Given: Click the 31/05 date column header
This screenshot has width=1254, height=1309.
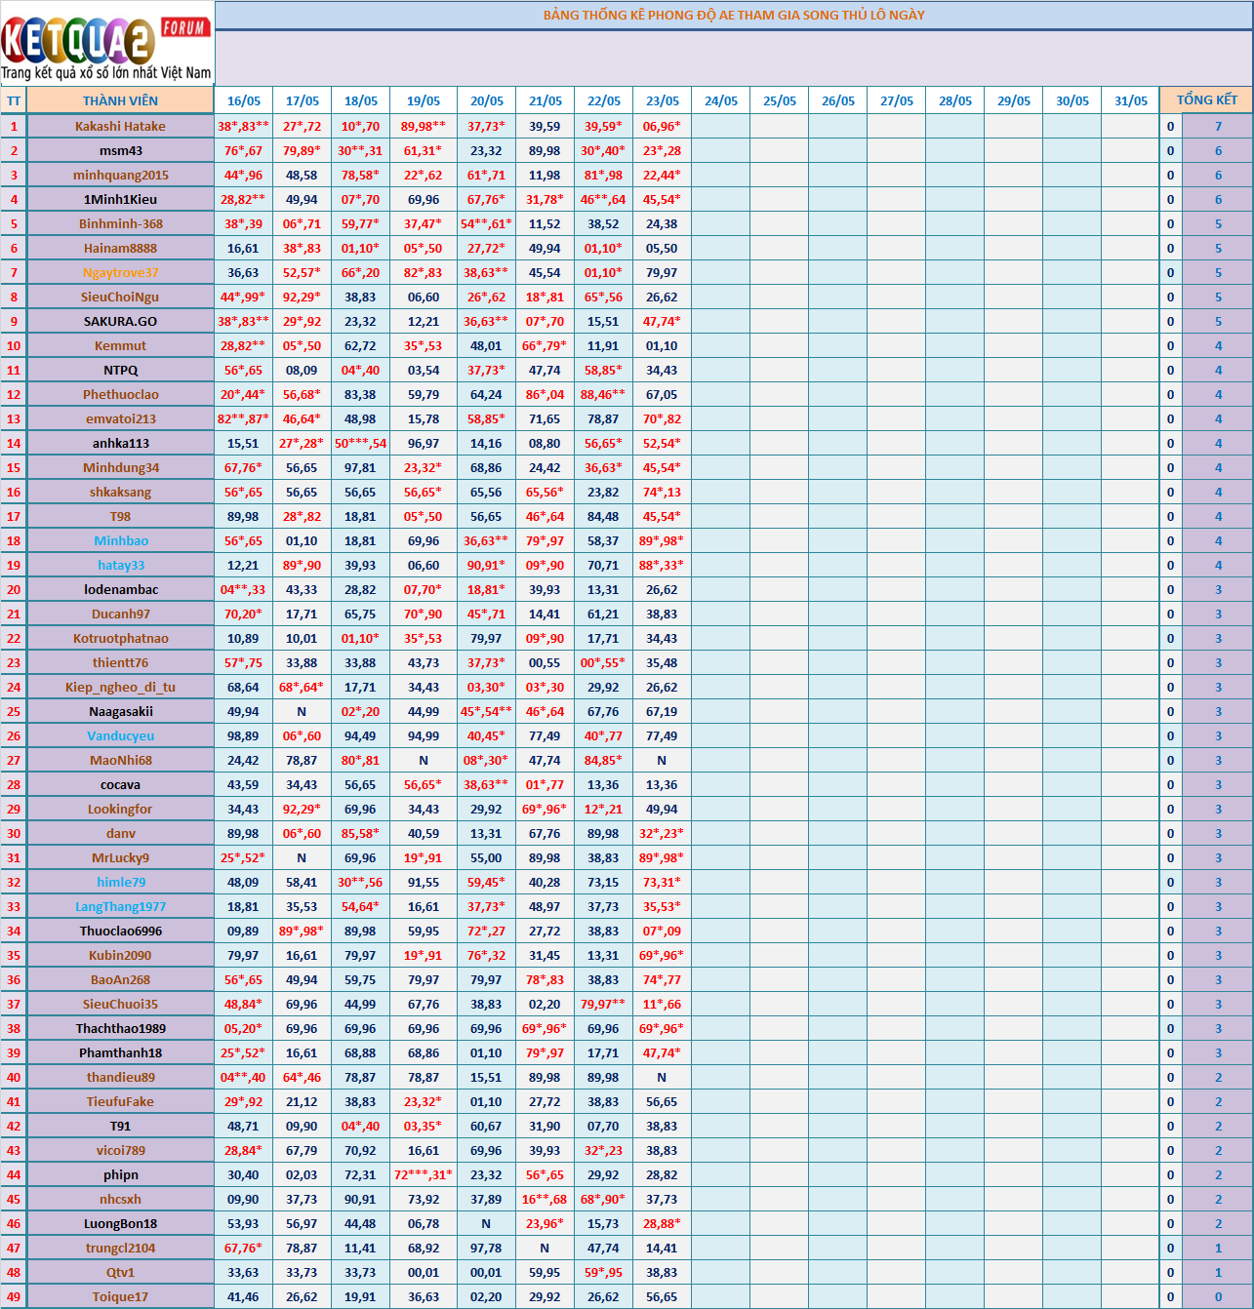Looking at the screenshot, I should tap(1130, 100).
